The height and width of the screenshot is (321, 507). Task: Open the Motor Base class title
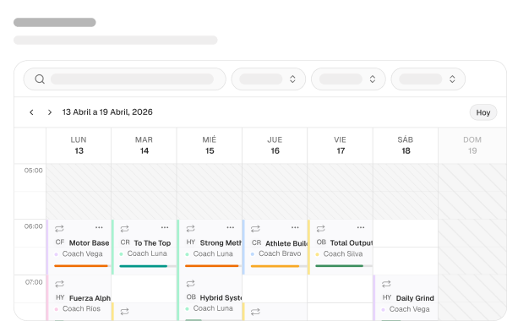[x=89, y=242]
